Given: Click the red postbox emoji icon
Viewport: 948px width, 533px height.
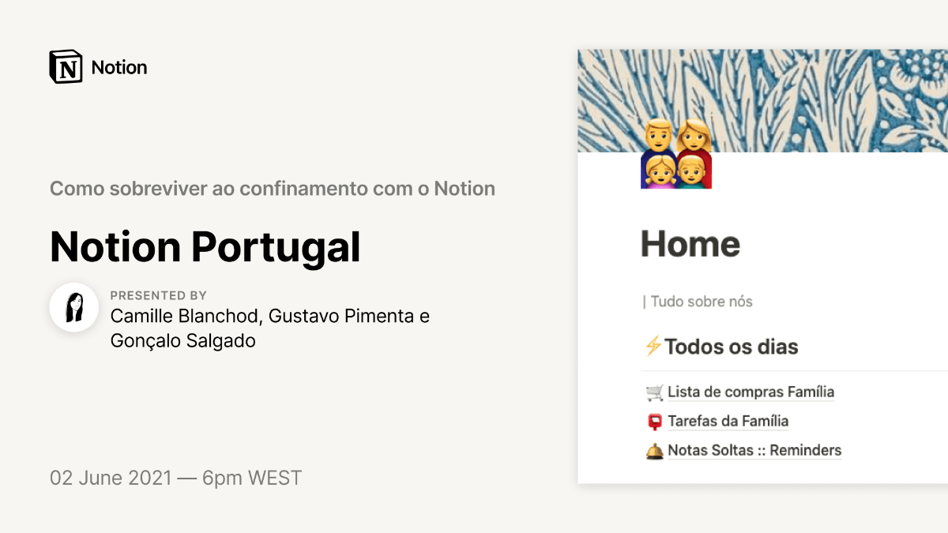Looking at the screenshot, I should (x=654, y=422).
